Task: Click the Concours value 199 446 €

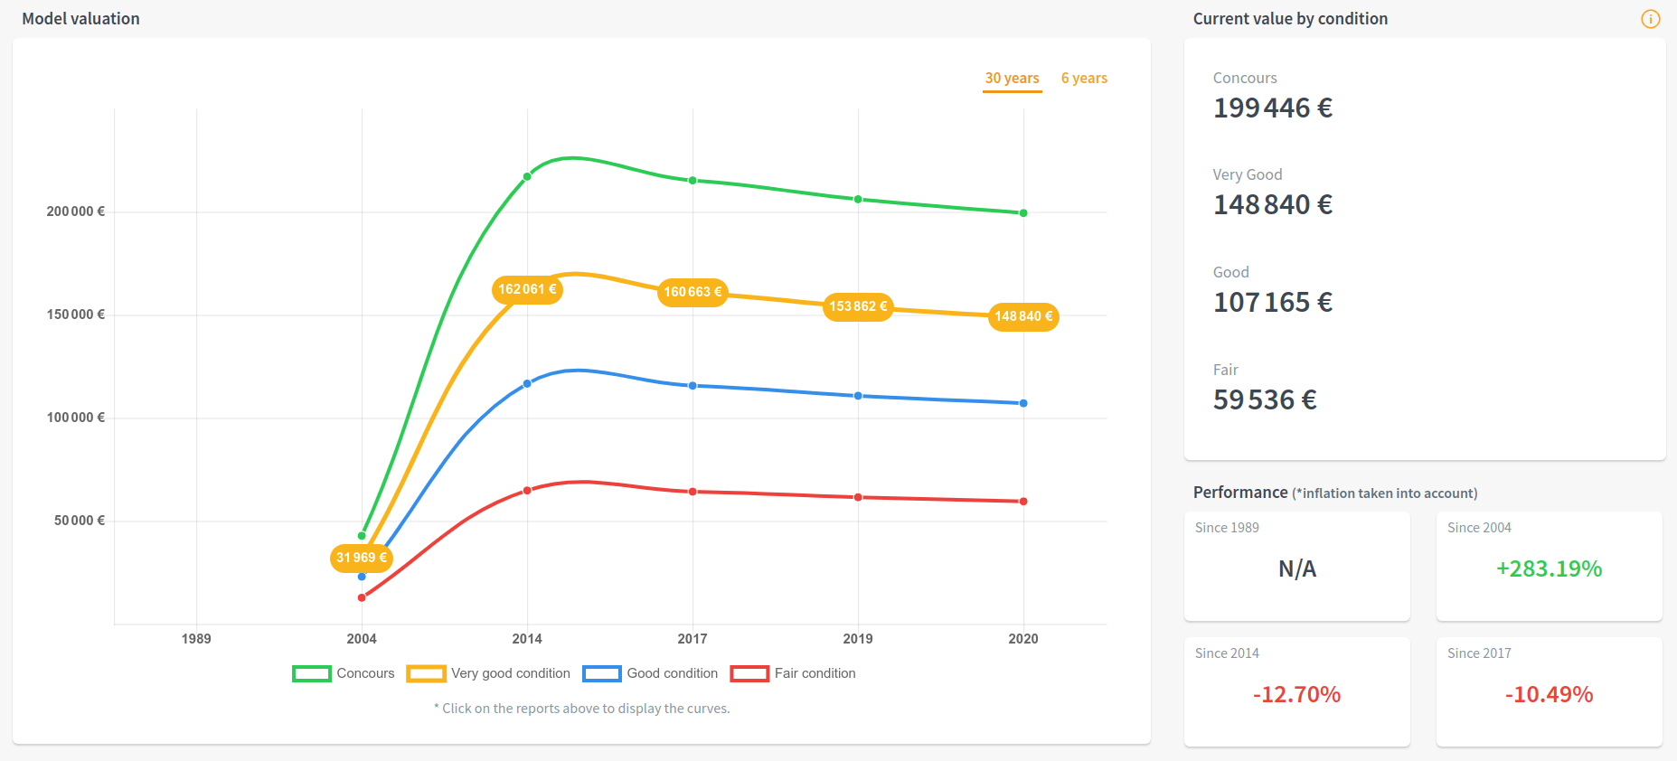Action: click(1273, 108)
